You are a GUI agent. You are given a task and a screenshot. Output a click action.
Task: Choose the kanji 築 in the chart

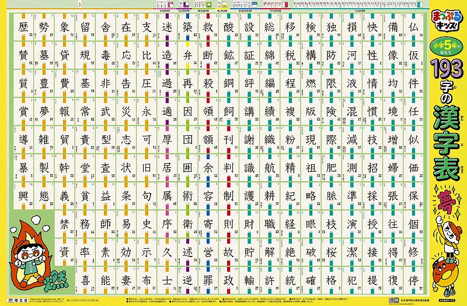point(187,27)
